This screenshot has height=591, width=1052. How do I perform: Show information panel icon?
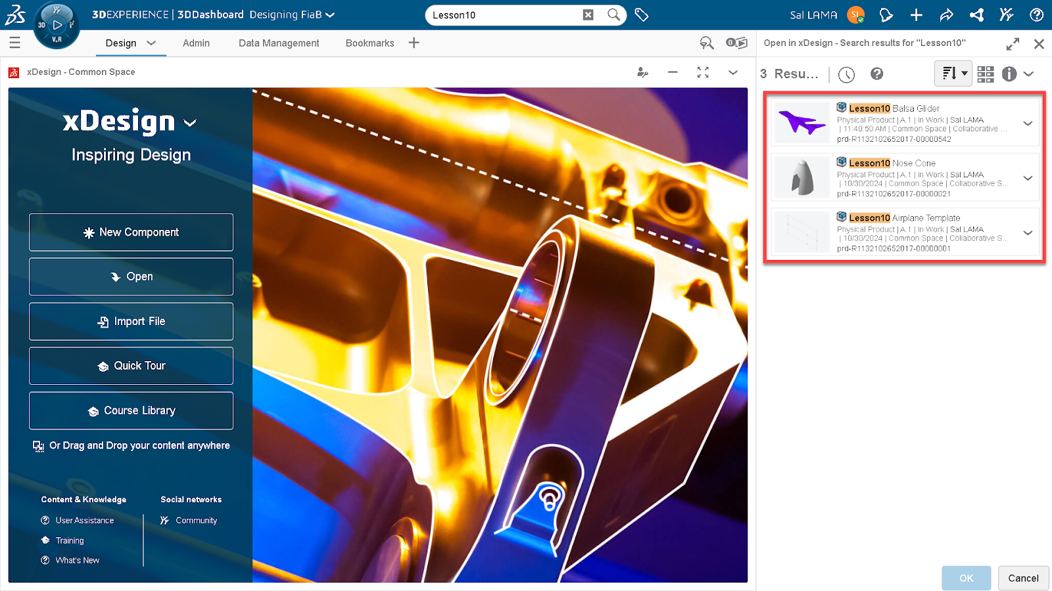point(1009,74)
